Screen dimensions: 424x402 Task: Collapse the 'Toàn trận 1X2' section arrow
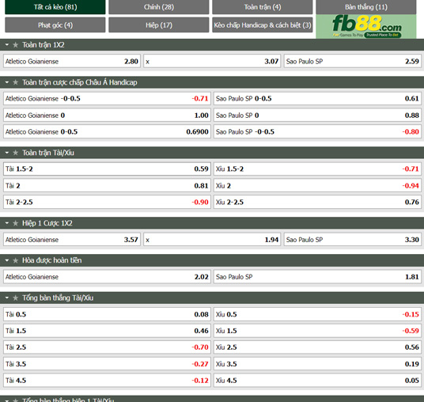[7, 44]
